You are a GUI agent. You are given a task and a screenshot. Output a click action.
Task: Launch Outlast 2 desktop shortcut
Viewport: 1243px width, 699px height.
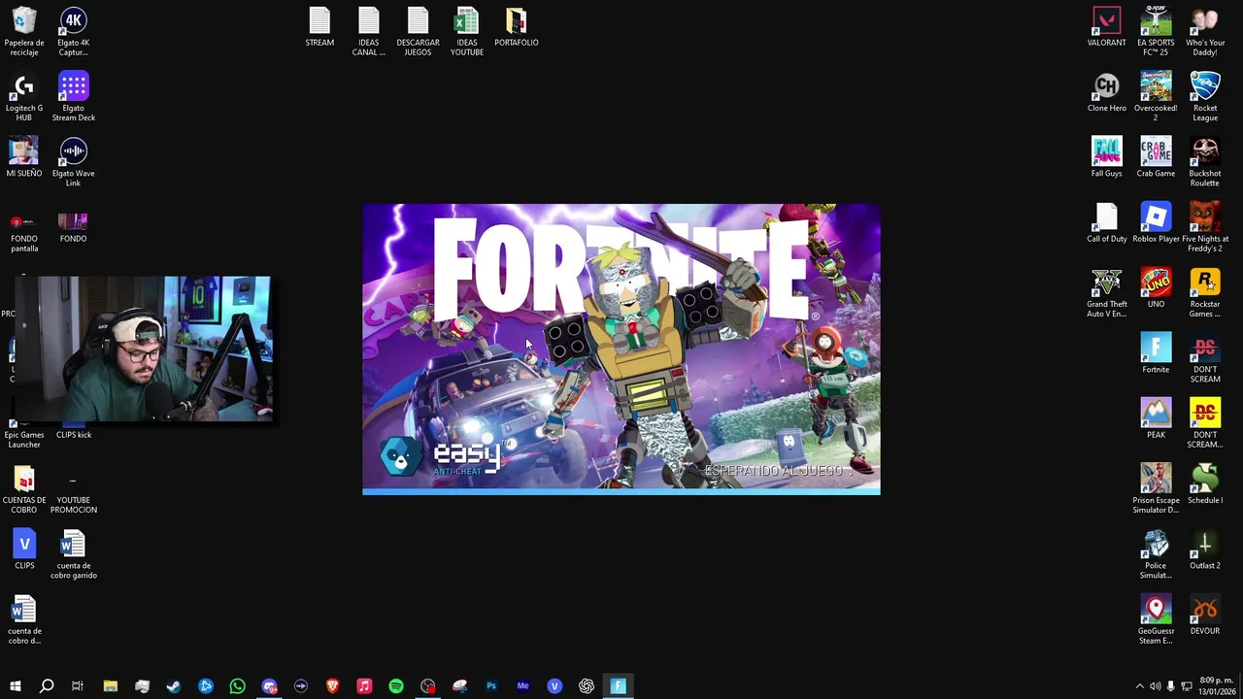pyautogui.click(x=1205, y=549)
